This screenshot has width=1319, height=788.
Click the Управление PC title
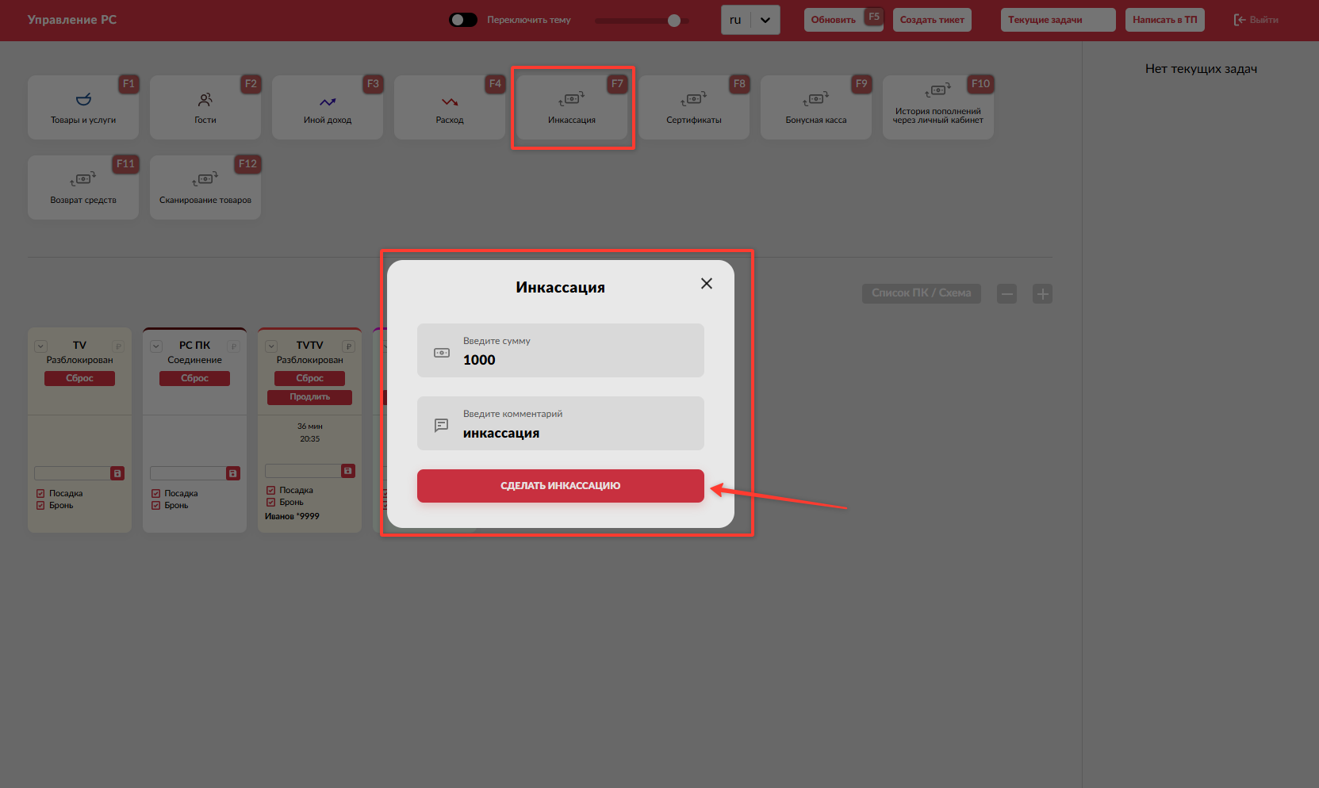72,20
